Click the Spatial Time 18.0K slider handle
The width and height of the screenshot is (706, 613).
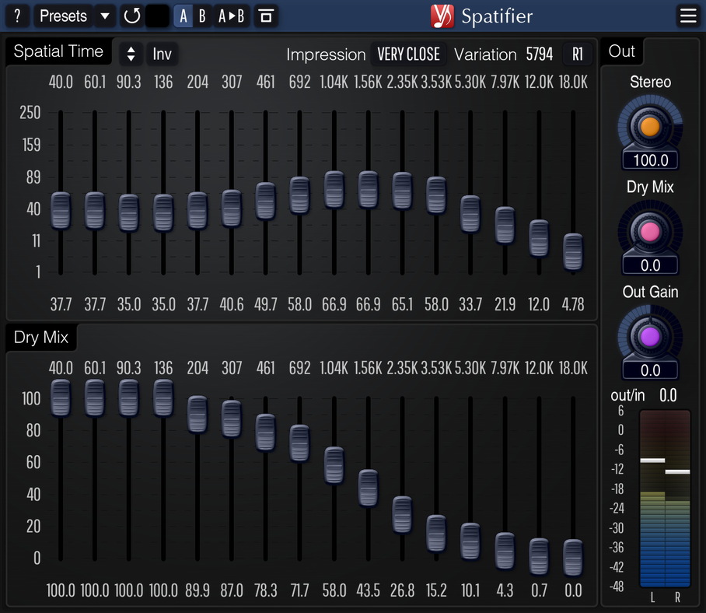coord(573,252)
